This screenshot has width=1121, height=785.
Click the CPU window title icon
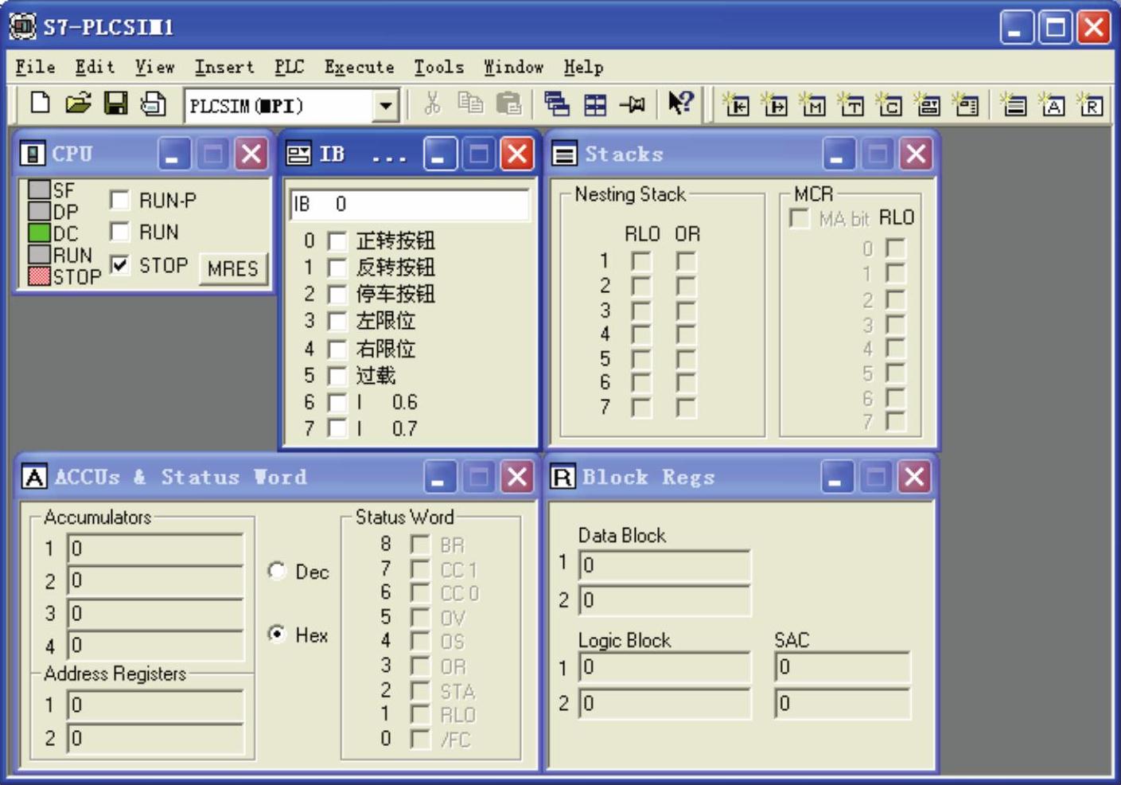(x=32, y=154)
